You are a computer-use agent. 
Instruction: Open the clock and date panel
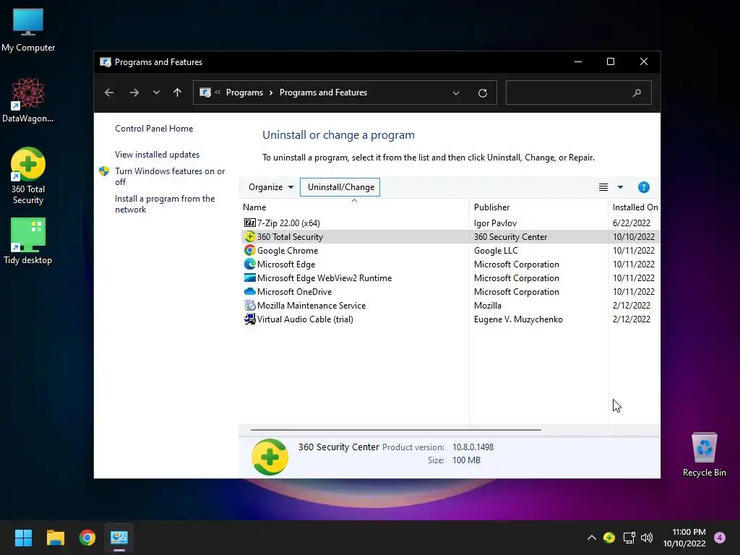click(684, 538)
